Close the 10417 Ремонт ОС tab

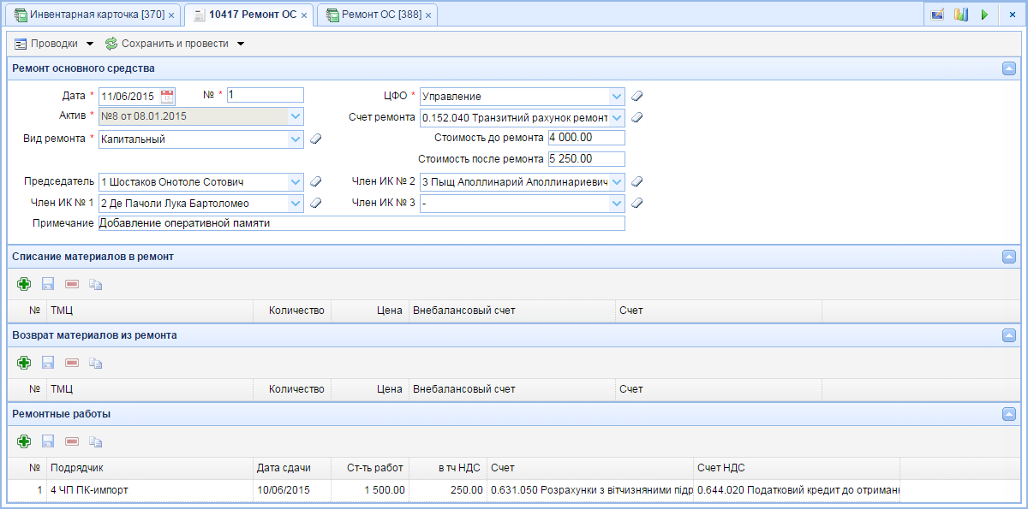coord(304,16)
